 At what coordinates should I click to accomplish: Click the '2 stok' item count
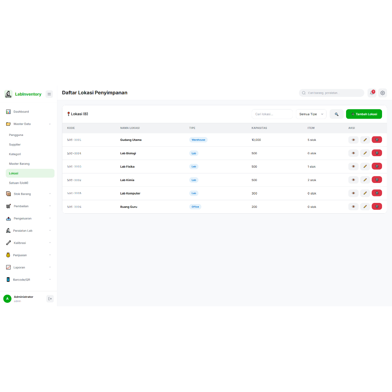312,180
